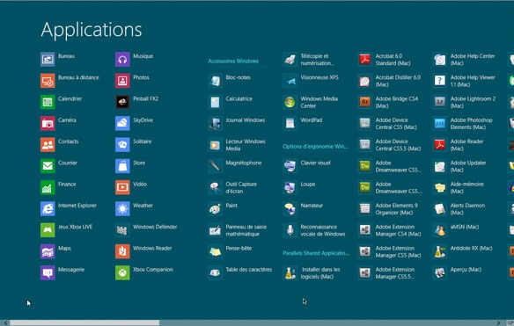Open the Messagerie app
This screenshot has width=514, height=326.
[48, 272]
